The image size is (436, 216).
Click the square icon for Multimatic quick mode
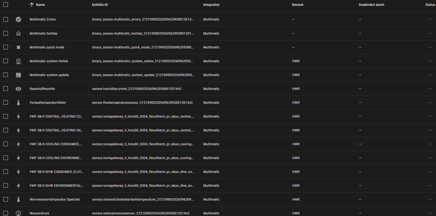18,47
